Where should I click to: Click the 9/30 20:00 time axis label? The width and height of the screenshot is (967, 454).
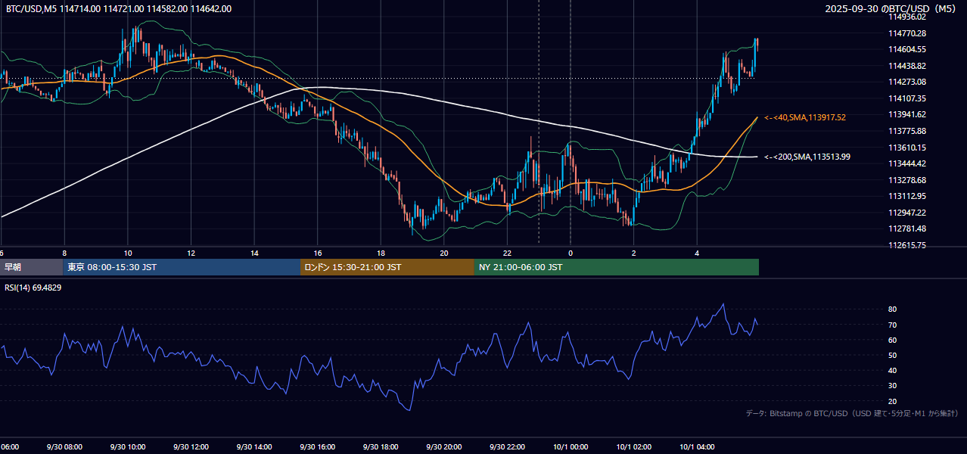tap(444, 447)
